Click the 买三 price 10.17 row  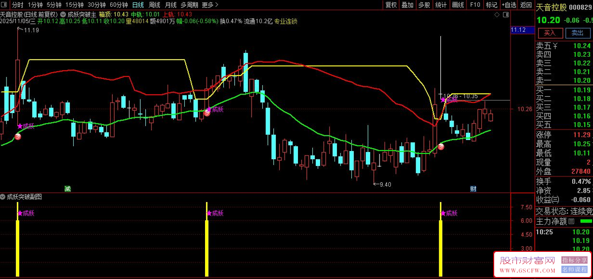(564, 107)
